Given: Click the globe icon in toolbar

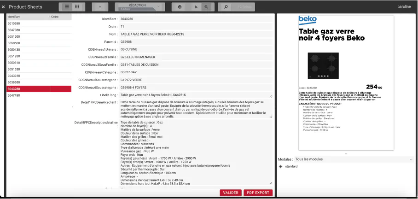Looking at the screenshot, I should click(x=179, y=7).
